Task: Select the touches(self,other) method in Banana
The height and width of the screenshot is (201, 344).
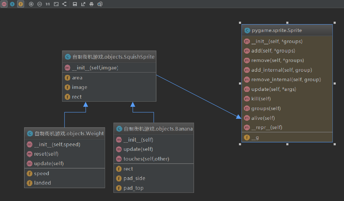Action: click(146, 159)
